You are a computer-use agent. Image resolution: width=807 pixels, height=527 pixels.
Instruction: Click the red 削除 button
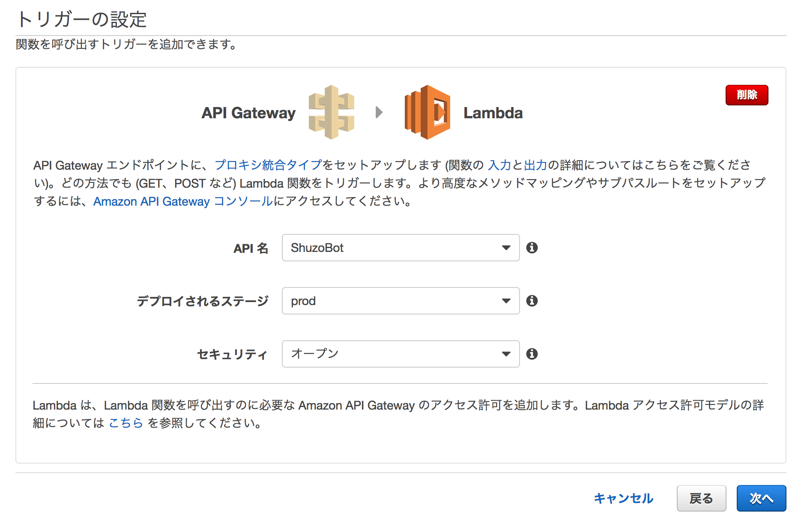[x=747, y=95]
